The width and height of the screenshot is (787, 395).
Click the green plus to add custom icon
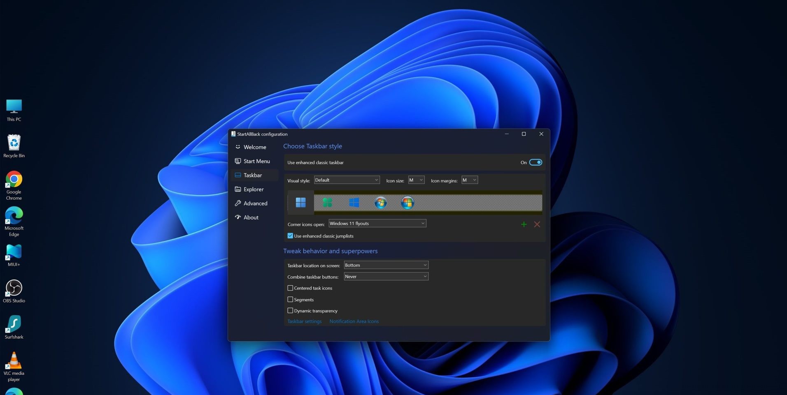[x=524, y=224]
